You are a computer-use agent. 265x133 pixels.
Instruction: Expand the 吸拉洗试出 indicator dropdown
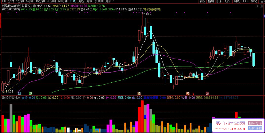pyautogui.click(x=3, y=97)
